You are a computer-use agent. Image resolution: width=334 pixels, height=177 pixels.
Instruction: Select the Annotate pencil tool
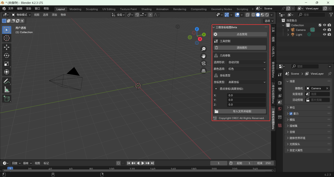click(7, 81)
